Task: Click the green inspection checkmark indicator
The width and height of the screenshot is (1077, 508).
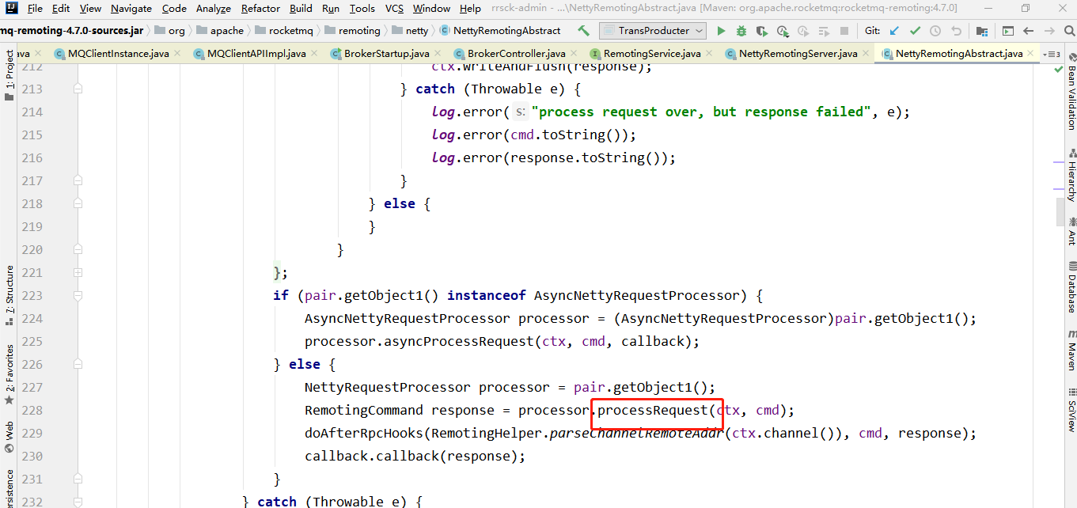Action: 1059,70
